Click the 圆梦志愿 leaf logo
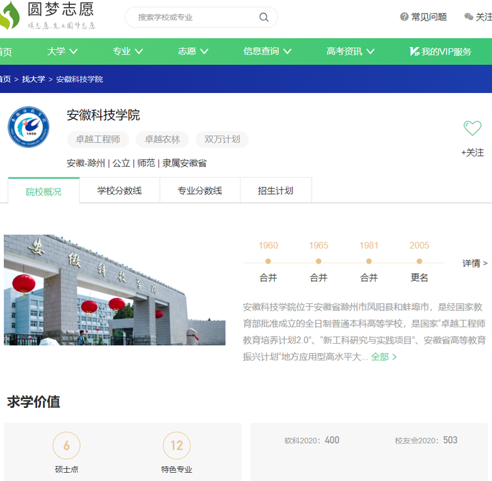Screen dimensions: 492x481 point(9,15)
